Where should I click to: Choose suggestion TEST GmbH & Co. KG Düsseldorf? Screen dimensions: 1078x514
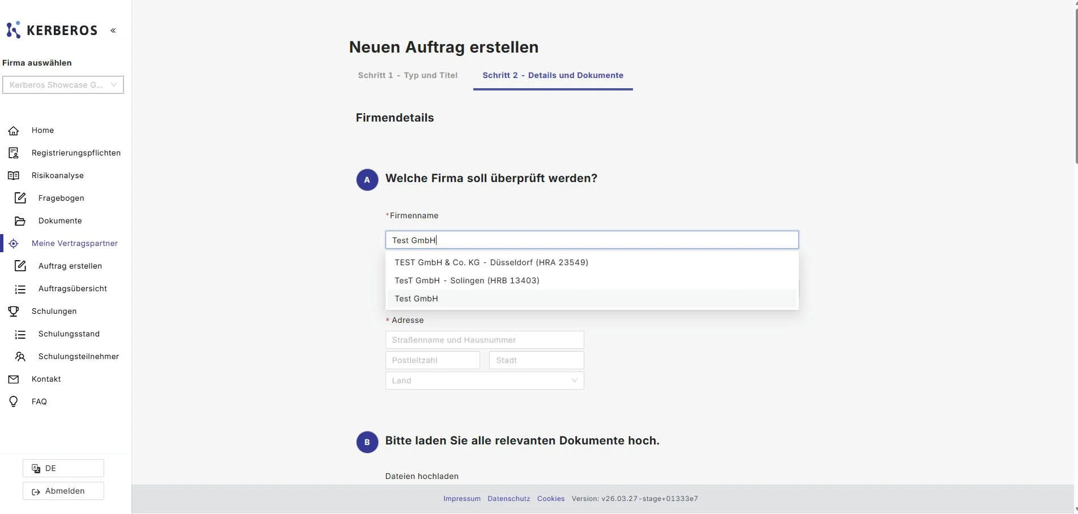tap(592, 262)
